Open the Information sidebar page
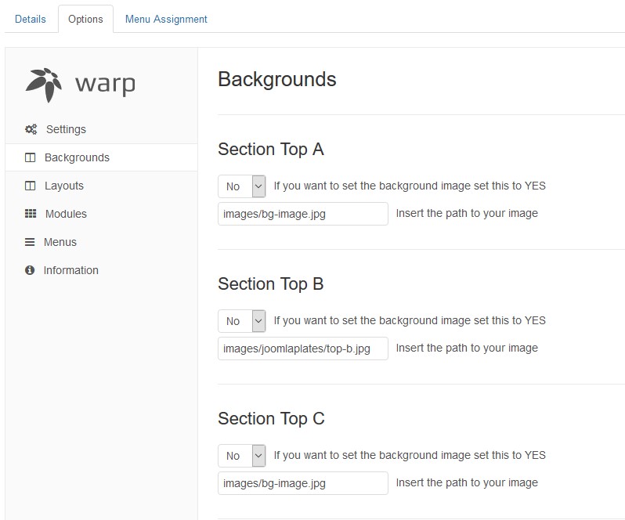This screenshot has height=520, width=625. click(x=70, y=270)
